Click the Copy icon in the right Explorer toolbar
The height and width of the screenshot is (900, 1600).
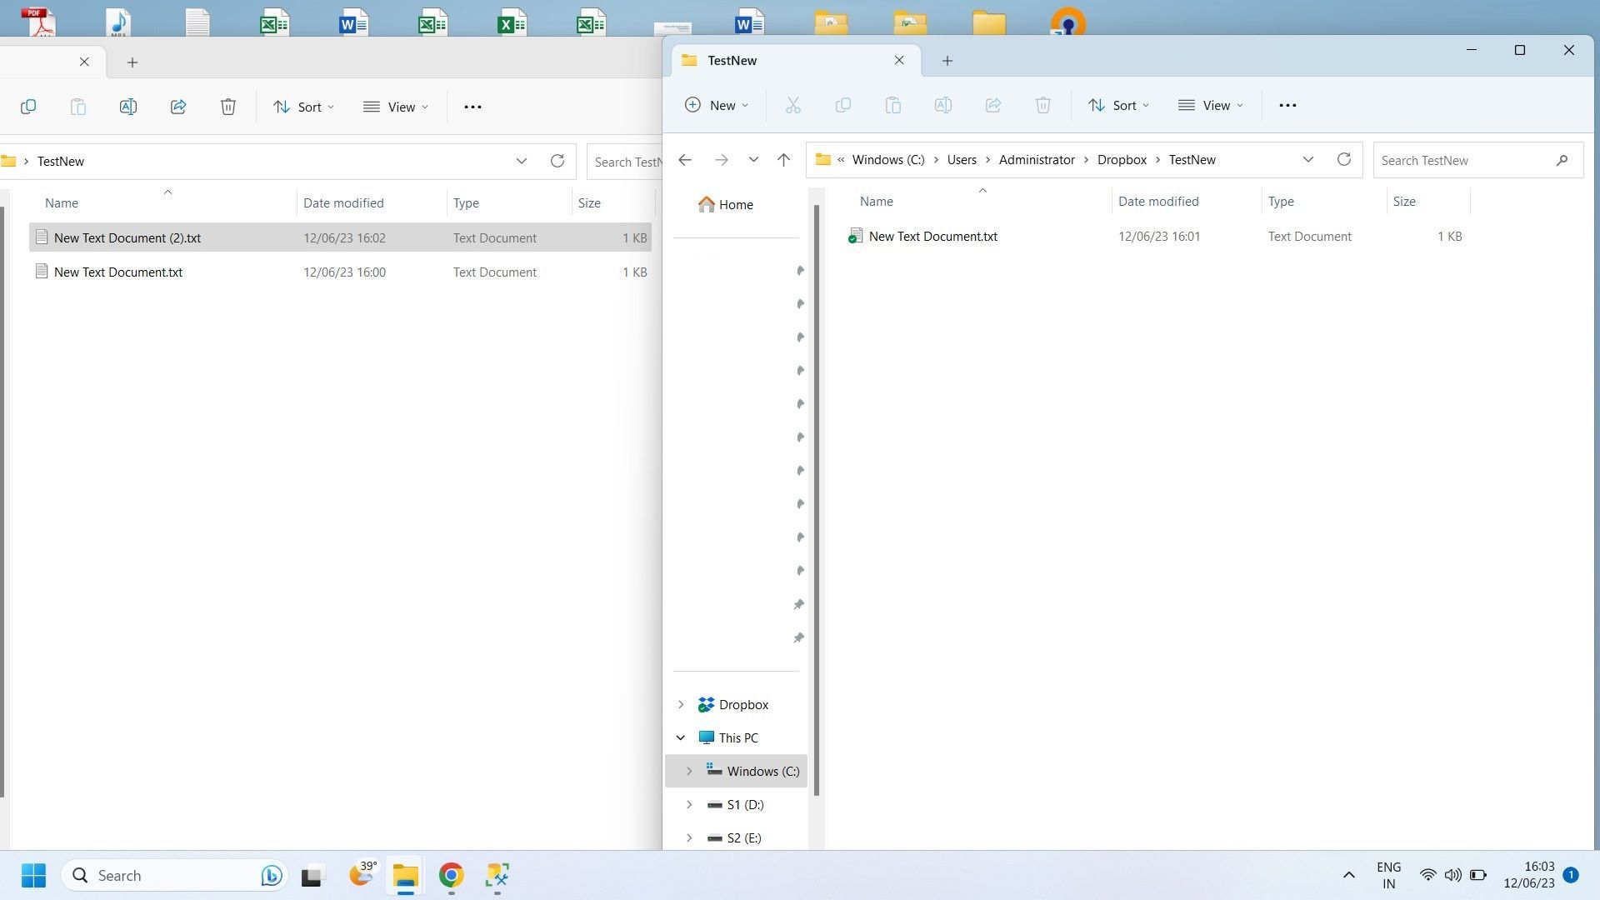843,105
